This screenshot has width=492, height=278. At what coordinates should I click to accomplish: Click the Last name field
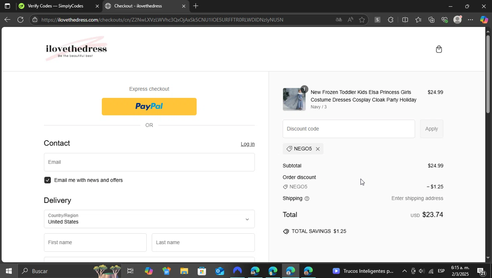point(203,243)
